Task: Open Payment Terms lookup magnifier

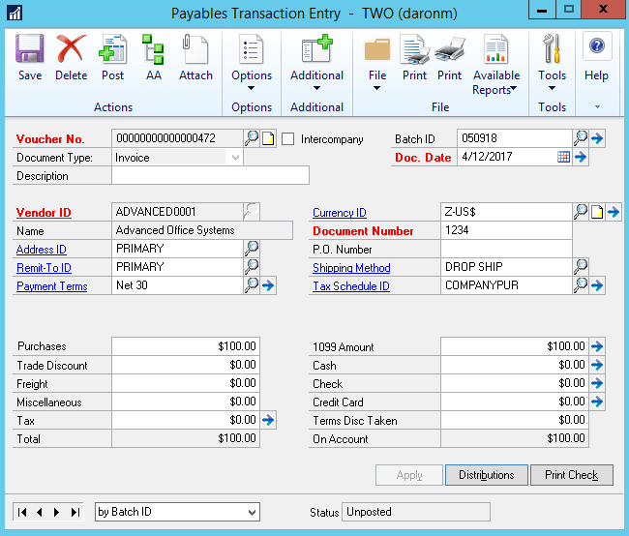Action: [x=252, y=285]
